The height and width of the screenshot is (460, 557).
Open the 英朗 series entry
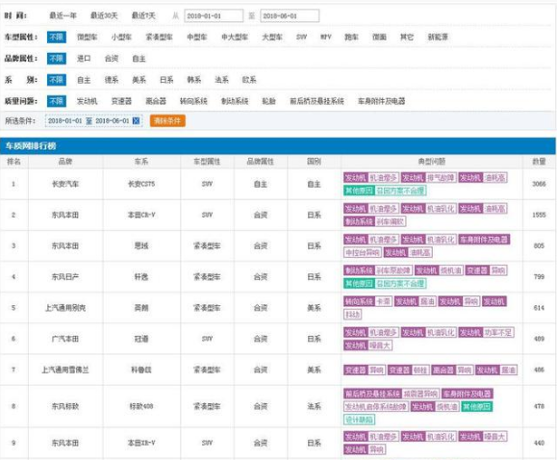(141, 308)
